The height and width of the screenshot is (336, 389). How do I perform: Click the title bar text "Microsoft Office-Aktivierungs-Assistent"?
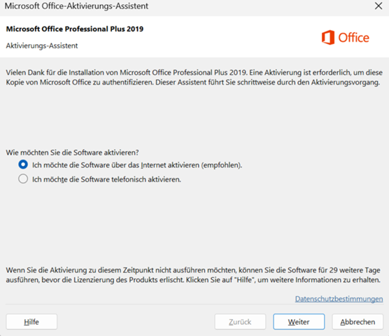(76, 6)
